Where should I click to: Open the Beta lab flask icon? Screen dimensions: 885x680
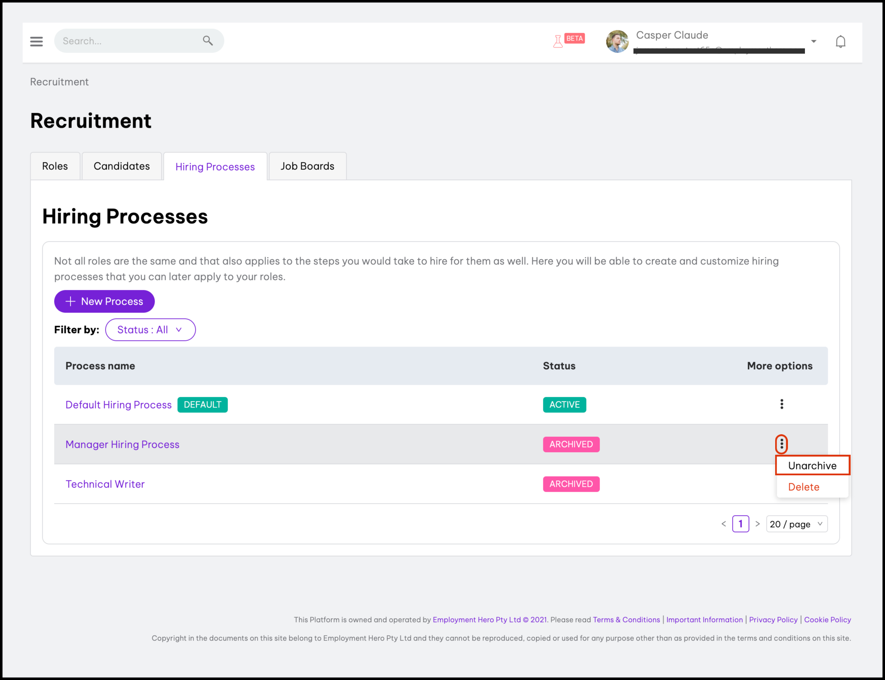pos(558,41)
